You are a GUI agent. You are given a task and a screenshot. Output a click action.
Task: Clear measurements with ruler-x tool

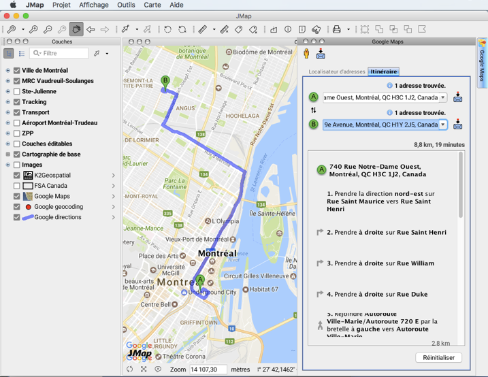pyautogui.click(x=224, y=29)
